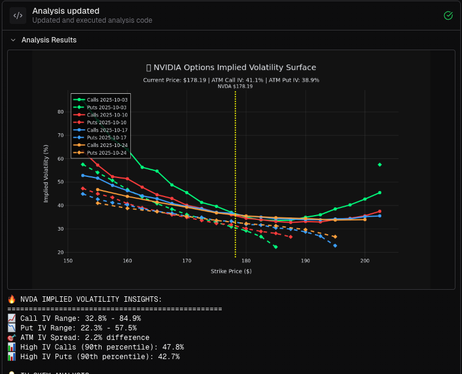Viewport: 462px width, 374px height.
Task: Click the fire emoji before NVDA insights heading
Action: [x=11, y=299]
